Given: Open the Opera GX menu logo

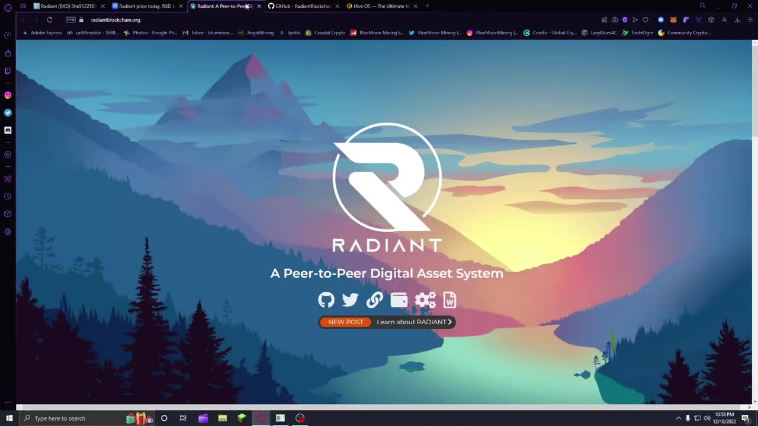Looking at the screenshot, I should click(x=8, y=8).
